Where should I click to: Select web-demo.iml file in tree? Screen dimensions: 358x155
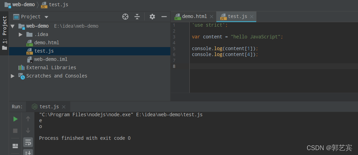click(51, 60)
